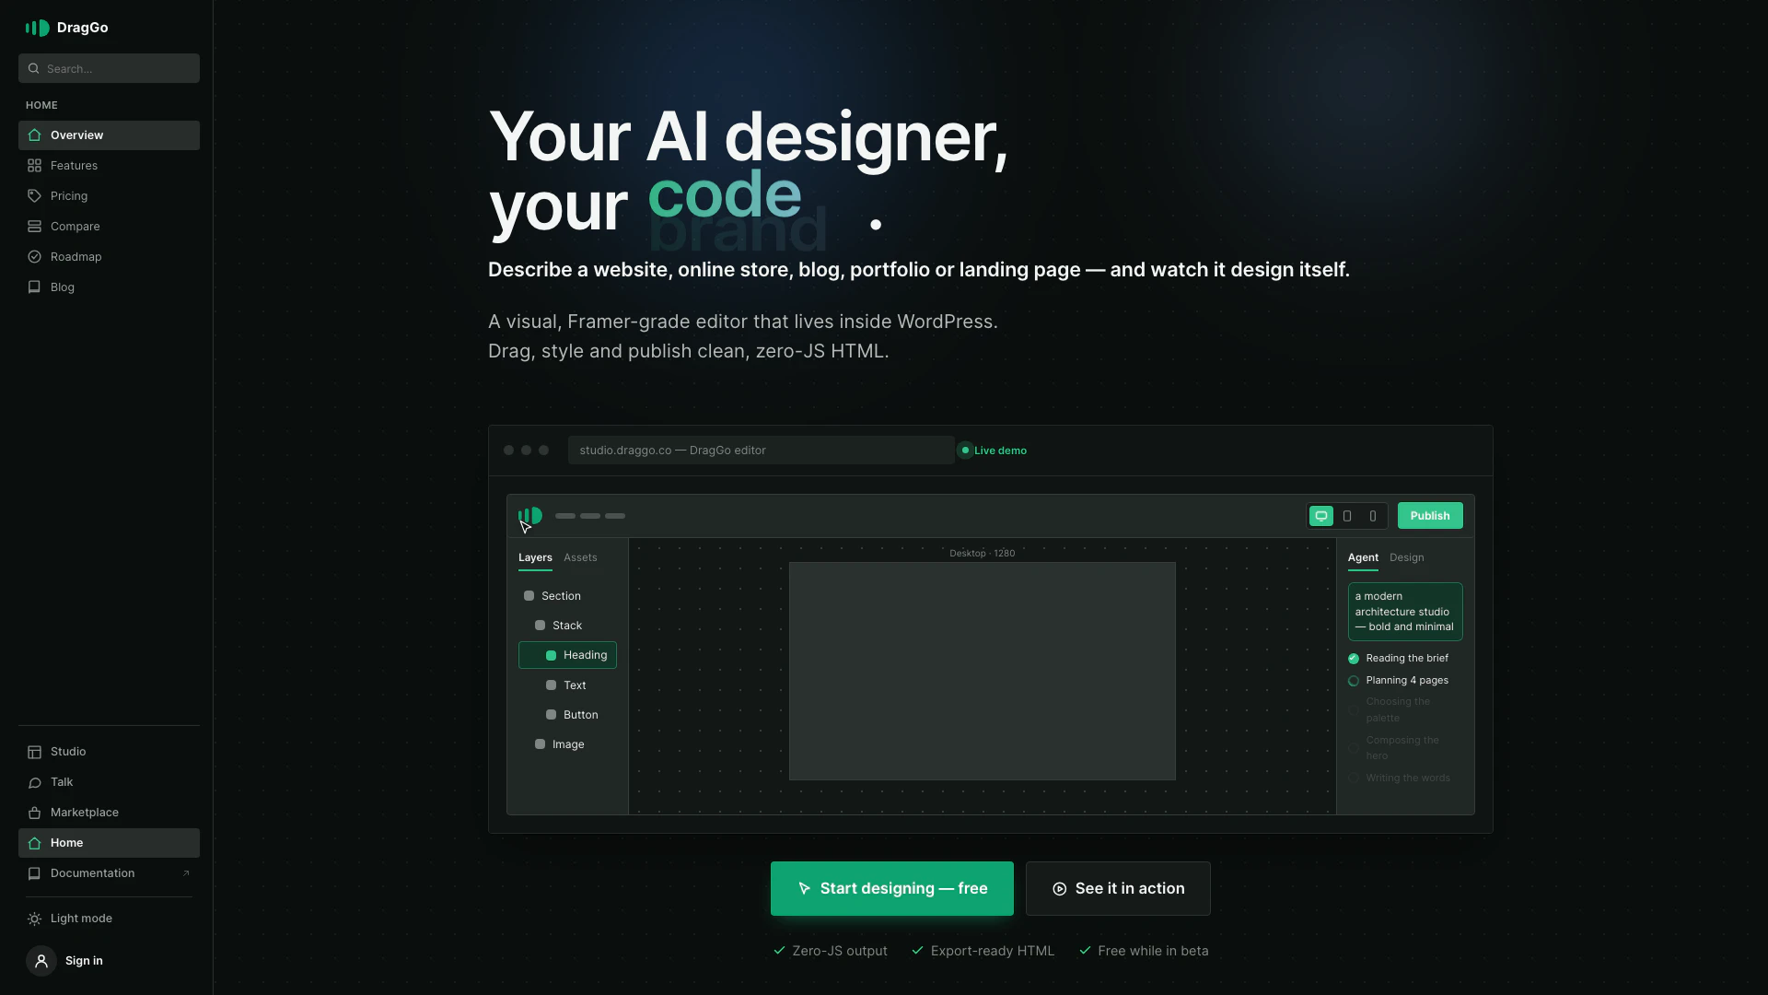Select the Button layer
The image size is (1768, 995).
[x=567, y=715]
